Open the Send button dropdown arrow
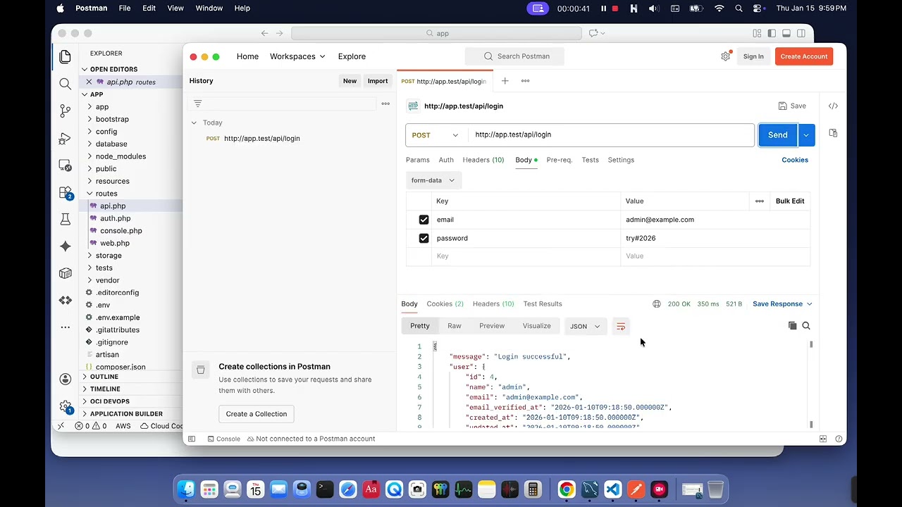Viewport: 902px width, 507px height. pos(806,135)
